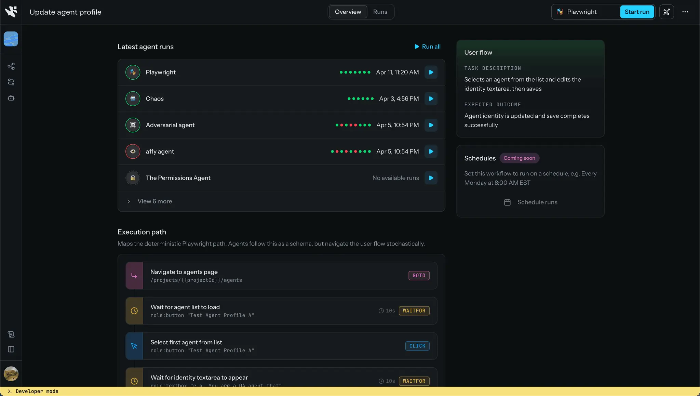Click 10s timeout on agent list step
Viewport: 700px width, 396px height.
(x=387, y=311)
